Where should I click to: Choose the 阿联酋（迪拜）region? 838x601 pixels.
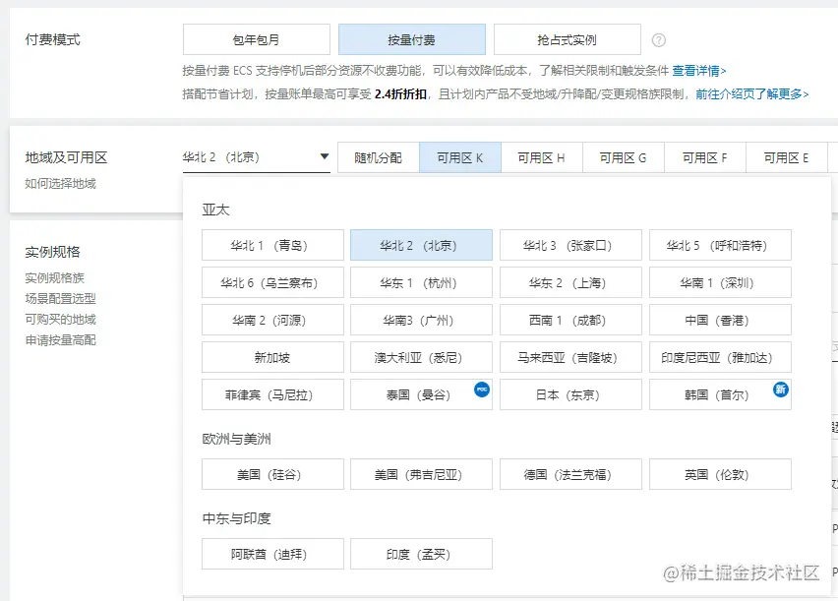point(270,553)
